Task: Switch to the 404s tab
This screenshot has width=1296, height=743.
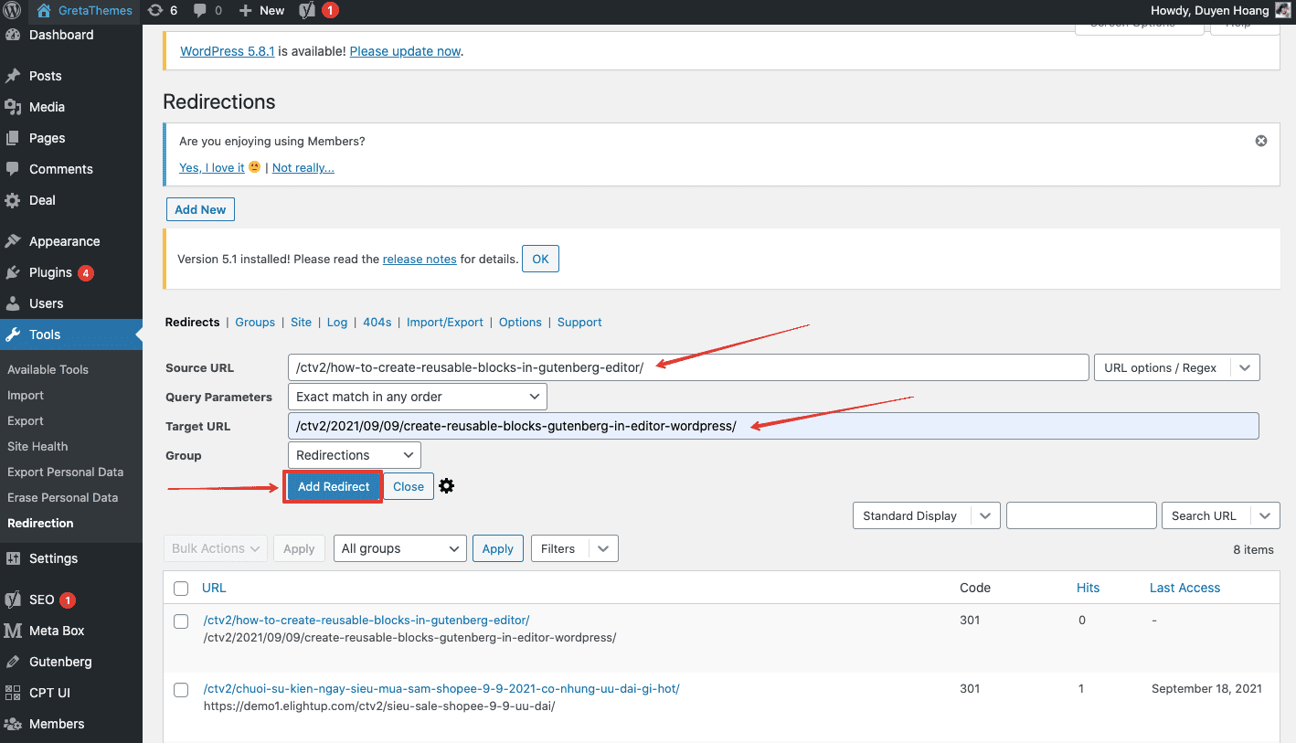Action: click(377, 323)
